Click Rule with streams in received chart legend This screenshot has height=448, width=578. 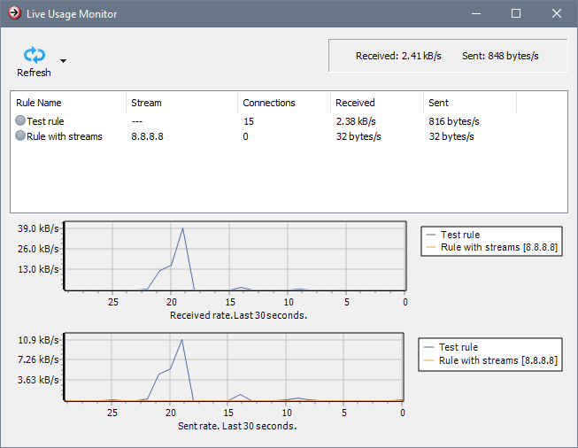coord(498,247)
